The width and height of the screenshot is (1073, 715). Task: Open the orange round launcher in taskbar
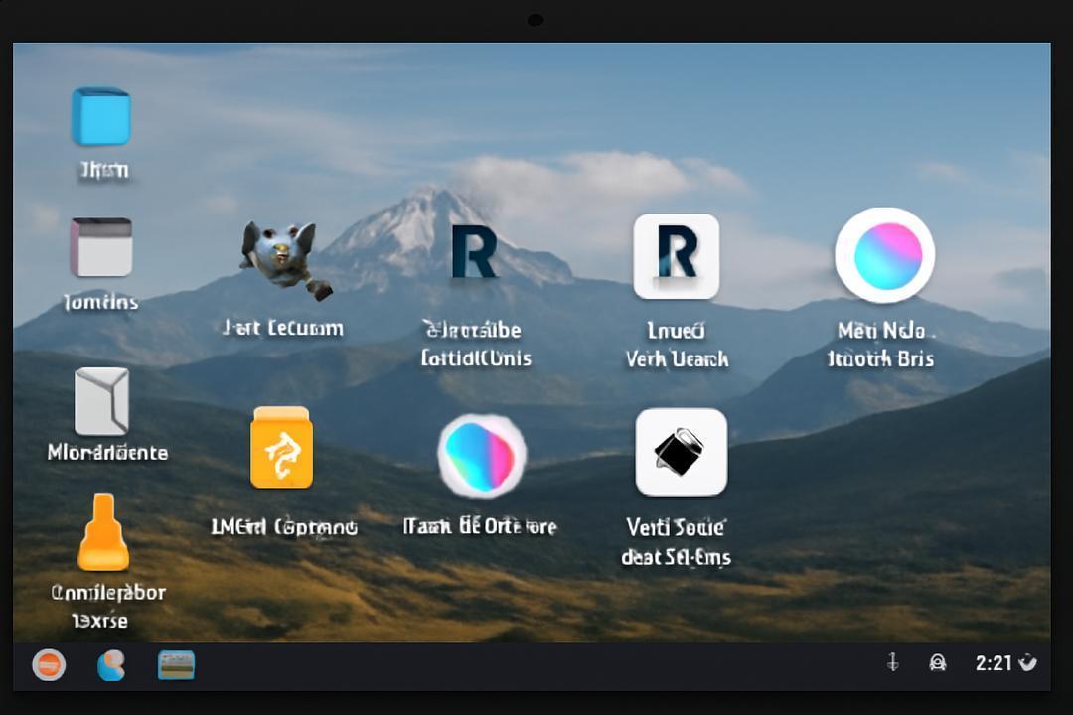49,665
